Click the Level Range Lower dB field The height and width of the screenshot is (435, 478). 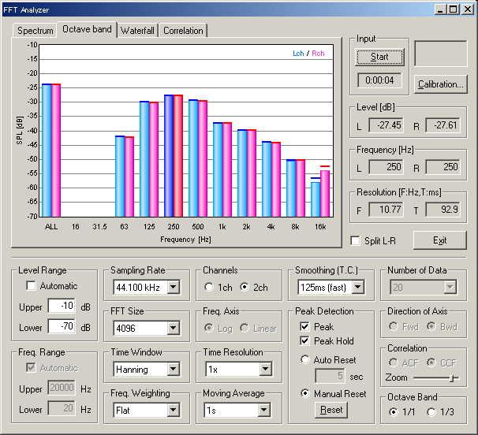62,326
